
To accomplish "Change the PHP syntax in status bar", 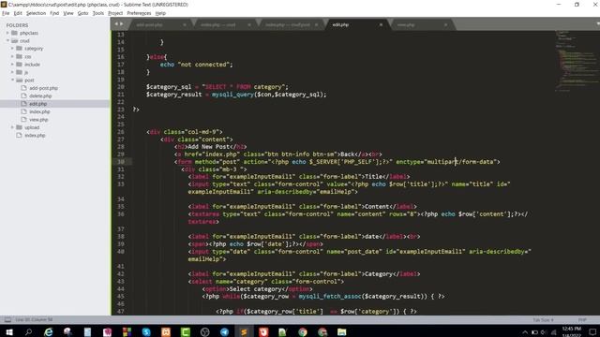I will pyautogui.click(x=582, y=320).
